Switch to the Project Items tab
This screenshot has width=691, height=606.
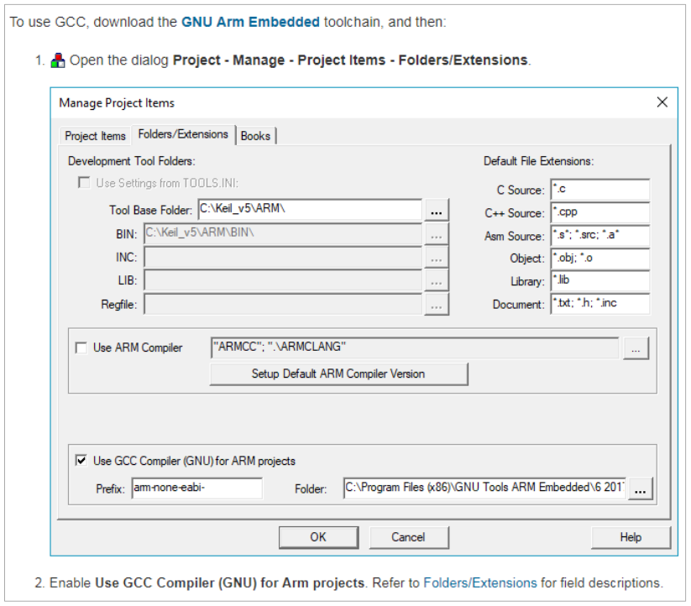pos(95,136)
